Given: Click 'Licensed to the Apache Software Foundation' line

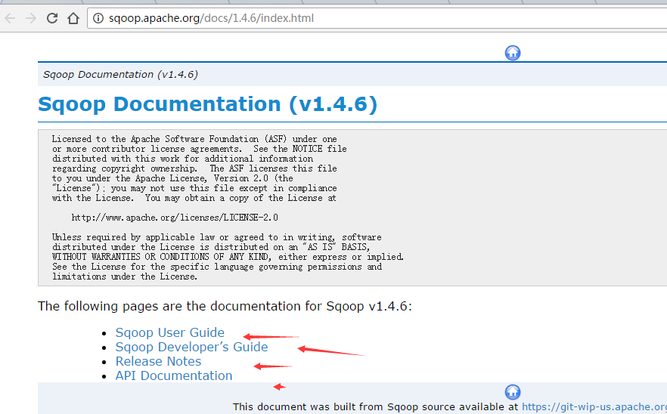Looking at the screenshot, I should [x=194, y=139].
